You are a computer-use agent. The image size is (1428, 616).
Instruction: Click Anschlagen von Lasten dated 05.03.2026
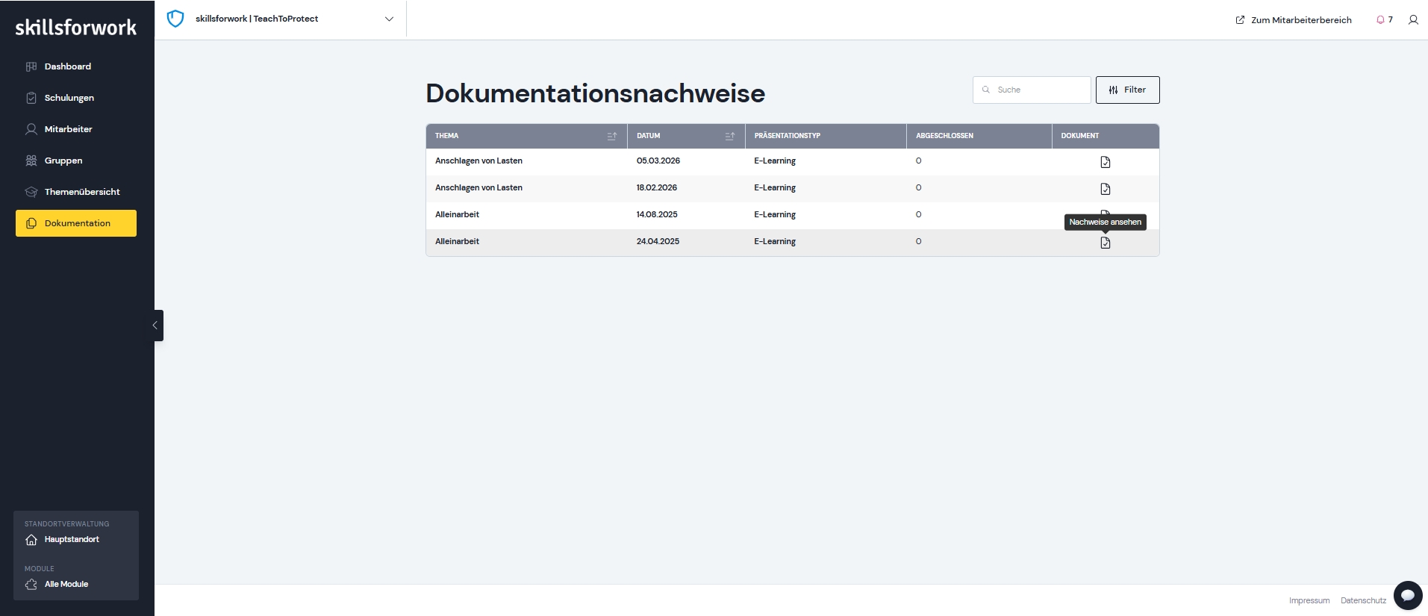(x=478, y=161)
